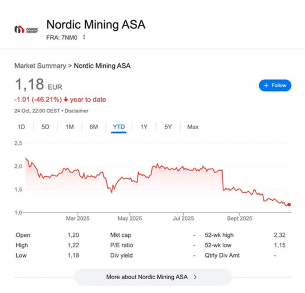Select the 1D time range tab
305x293 pixels.
[21, 127]
